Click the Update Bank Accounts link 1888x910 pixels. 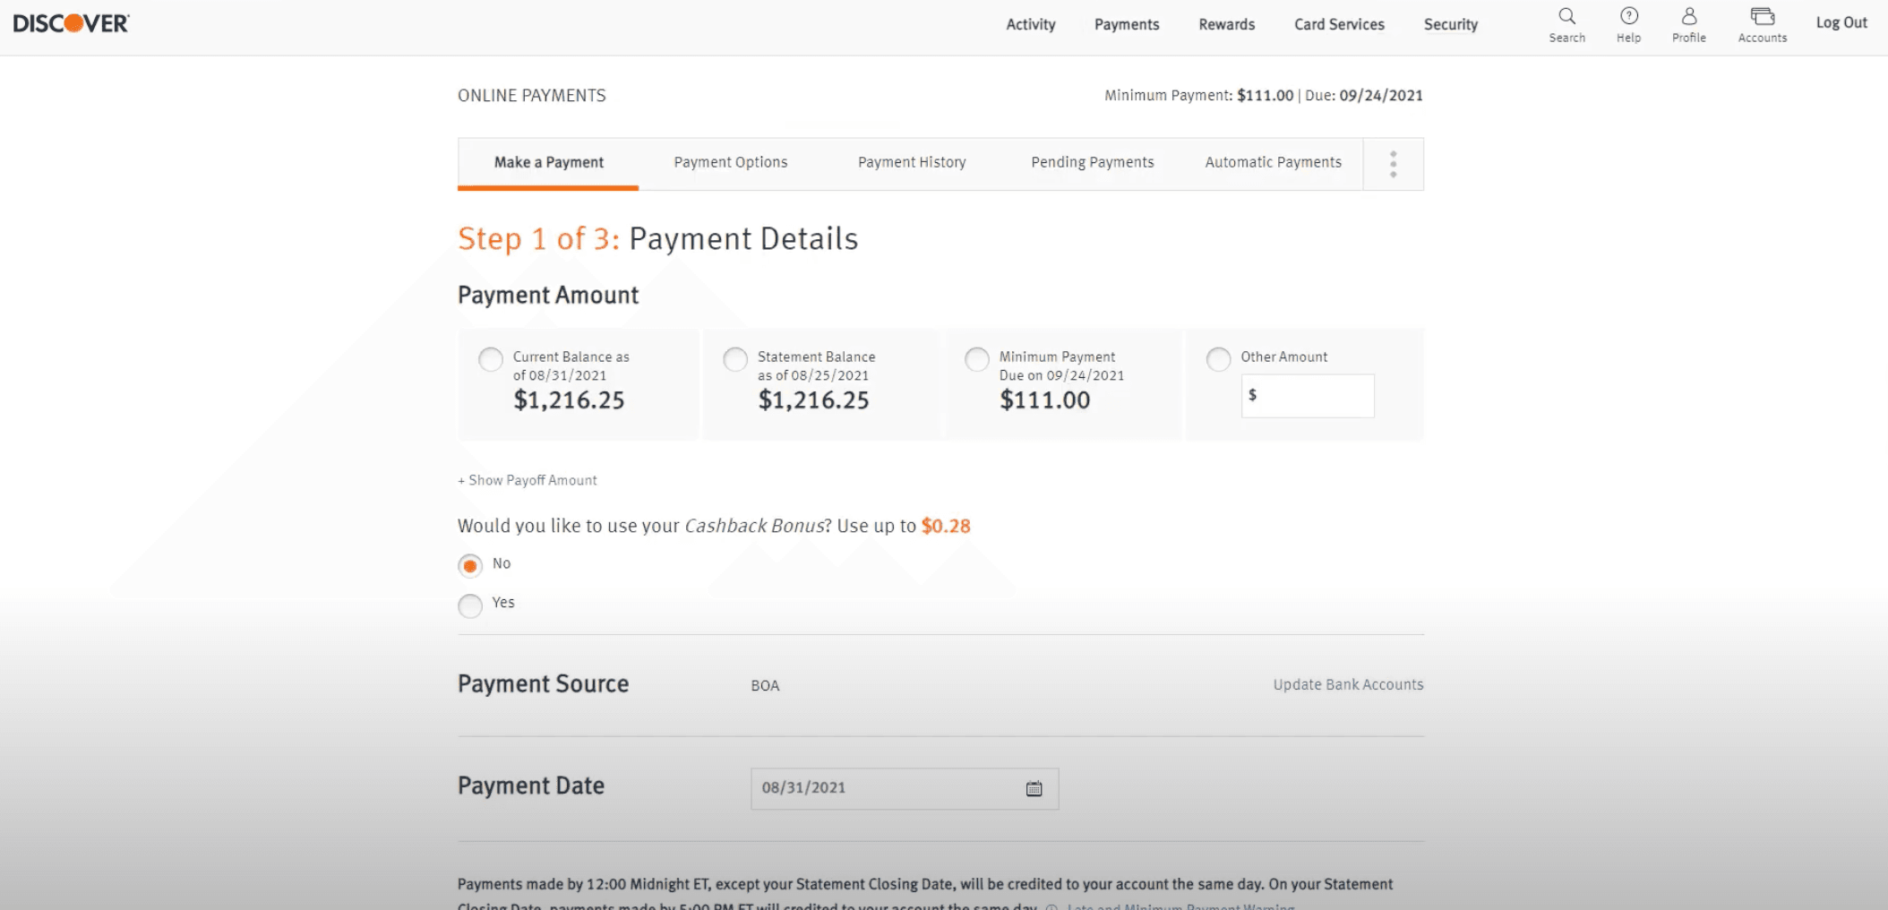click(1347, 684)
